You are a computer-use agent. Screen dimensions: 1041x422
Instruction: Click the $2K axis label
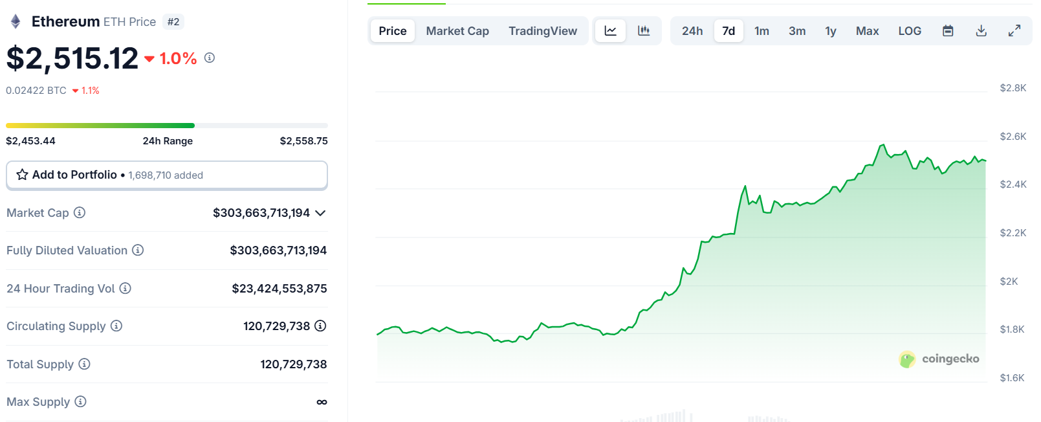[x=1009, y=282]
